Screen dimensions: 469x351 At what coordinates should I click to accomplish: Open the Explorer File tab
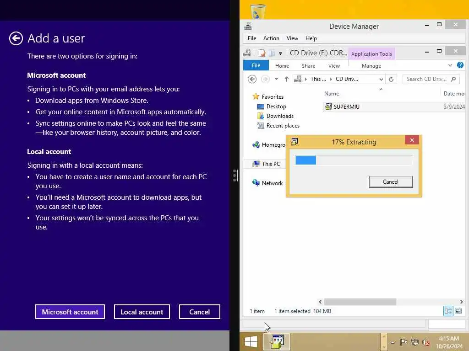click(256, 65)
